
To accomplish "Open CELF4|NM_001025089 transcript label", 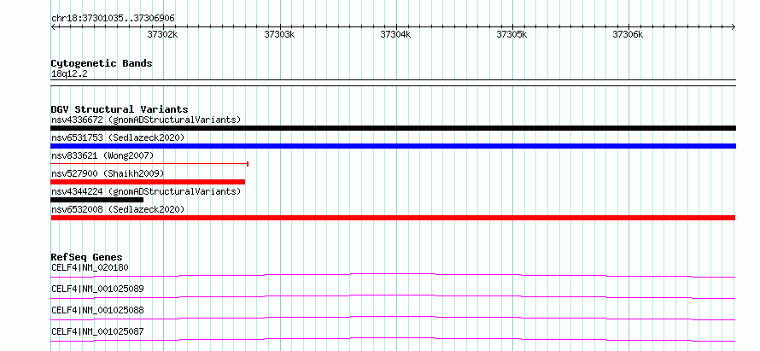I will (97, 289).
